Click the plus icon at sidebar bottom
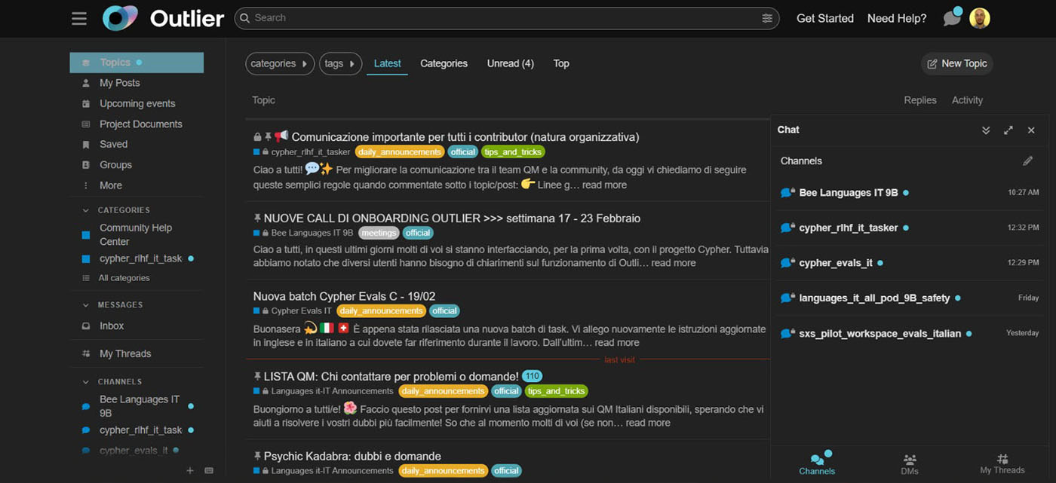 (x=190, y=471)
